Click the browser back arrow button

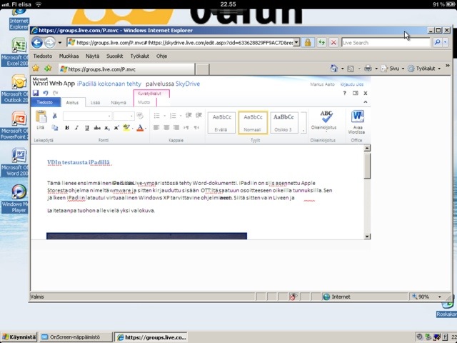coord(37,43)
